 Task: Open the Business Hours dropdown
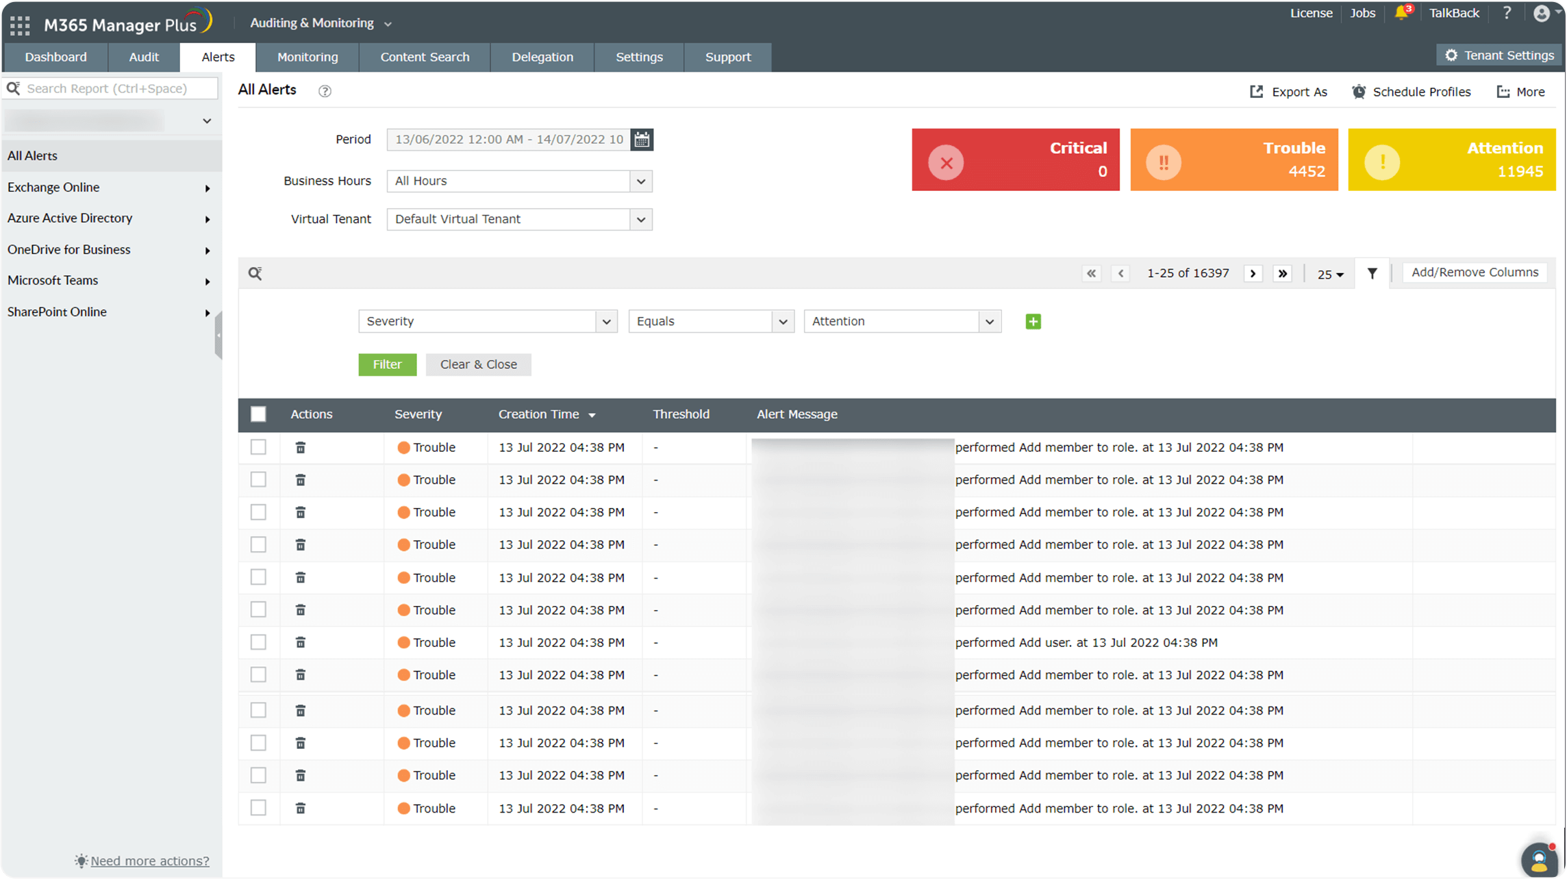(x=641, y=181)
